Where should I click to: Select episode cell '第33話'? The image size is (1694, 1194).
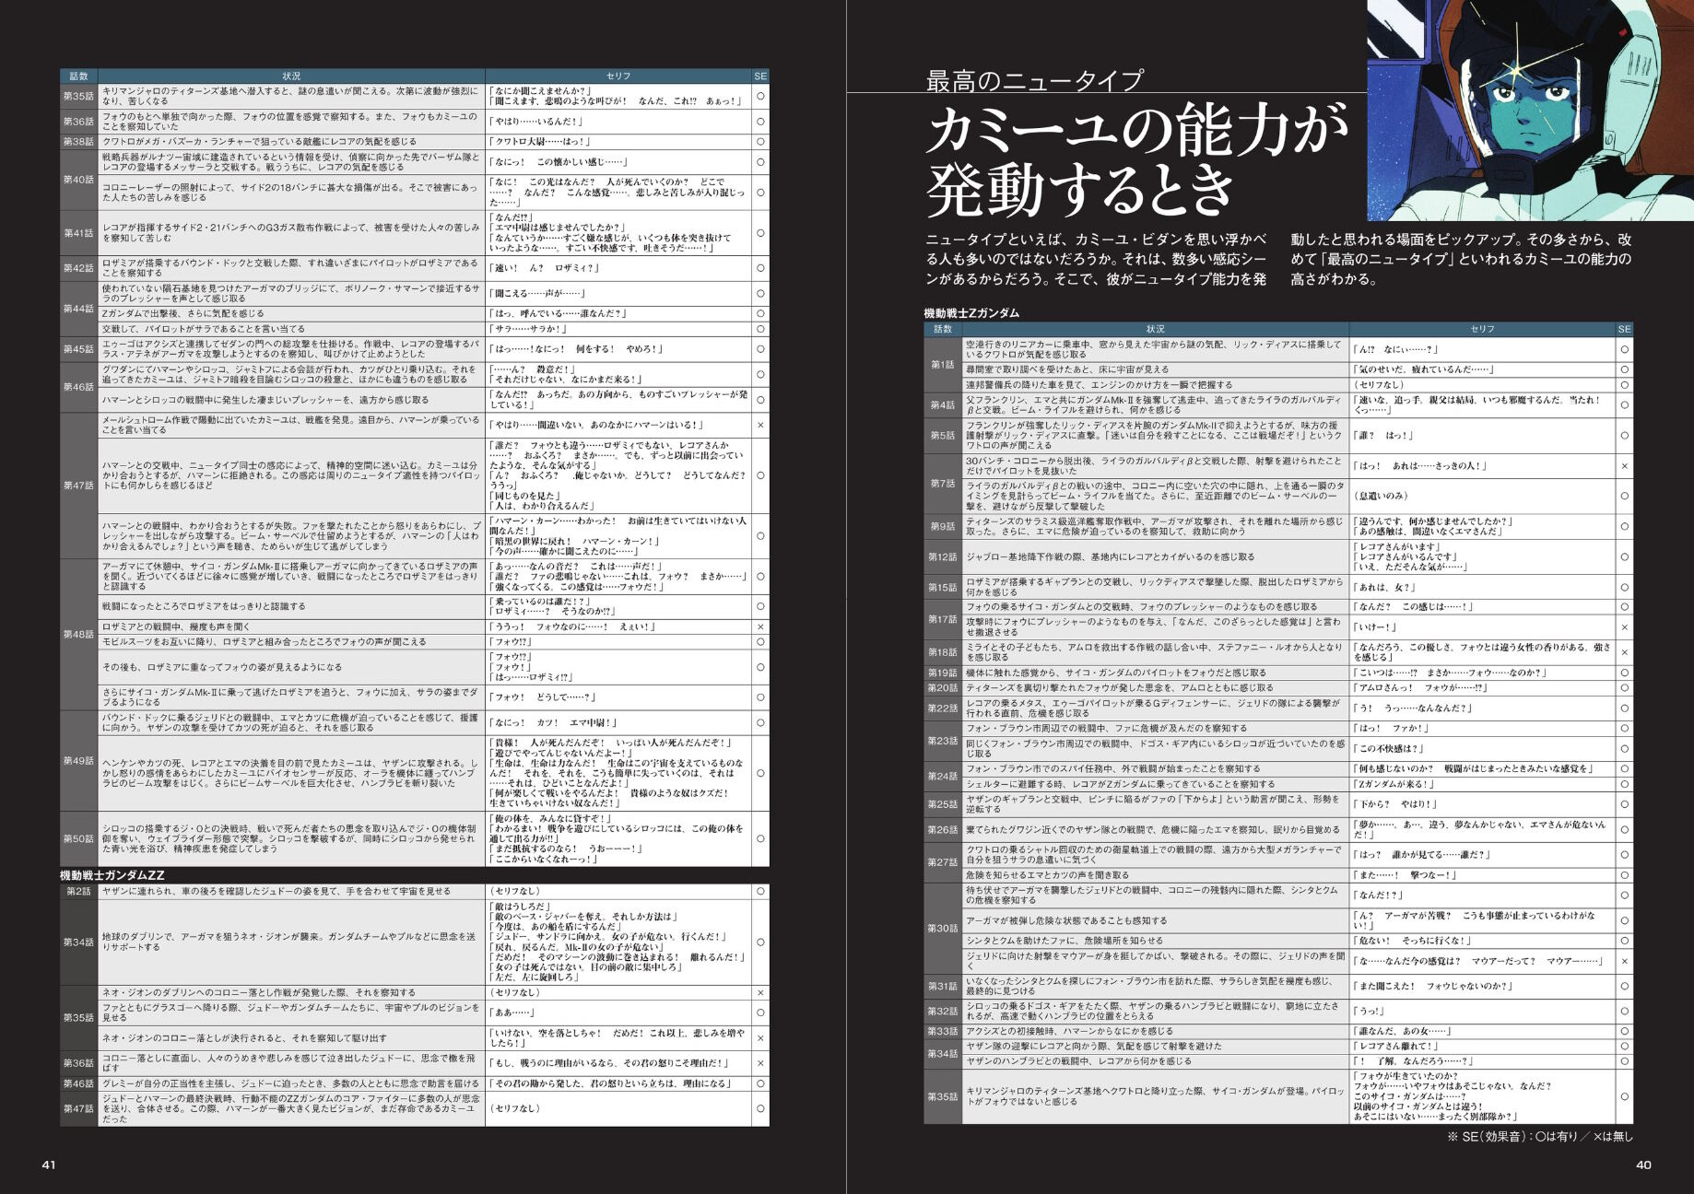coord(943,1031)
